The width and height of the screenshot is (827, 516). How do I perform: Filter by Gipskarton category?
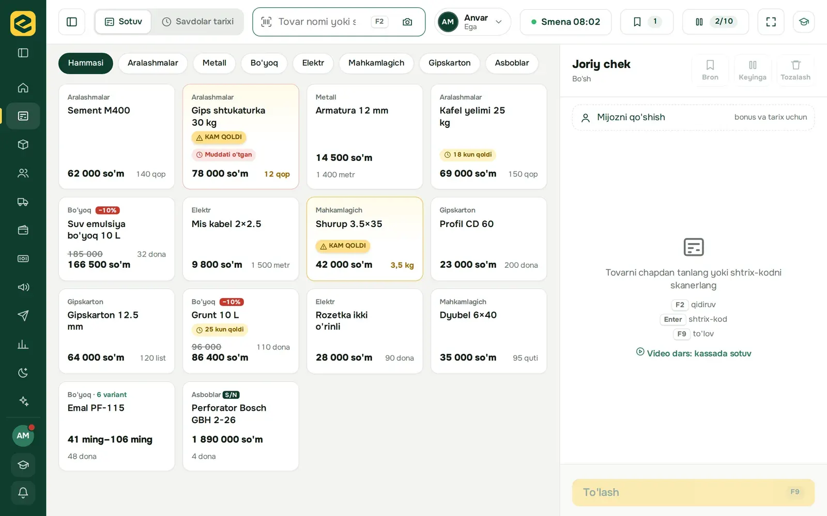tap(450, 63)
